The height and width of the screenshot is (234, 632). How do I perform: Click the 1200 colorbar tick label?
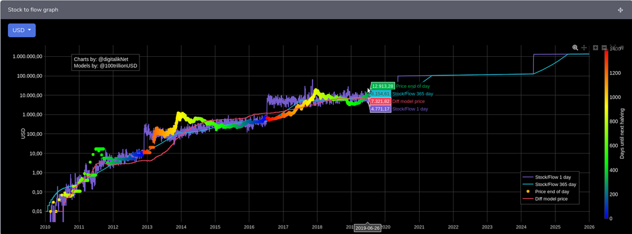[x=616, y=73]
